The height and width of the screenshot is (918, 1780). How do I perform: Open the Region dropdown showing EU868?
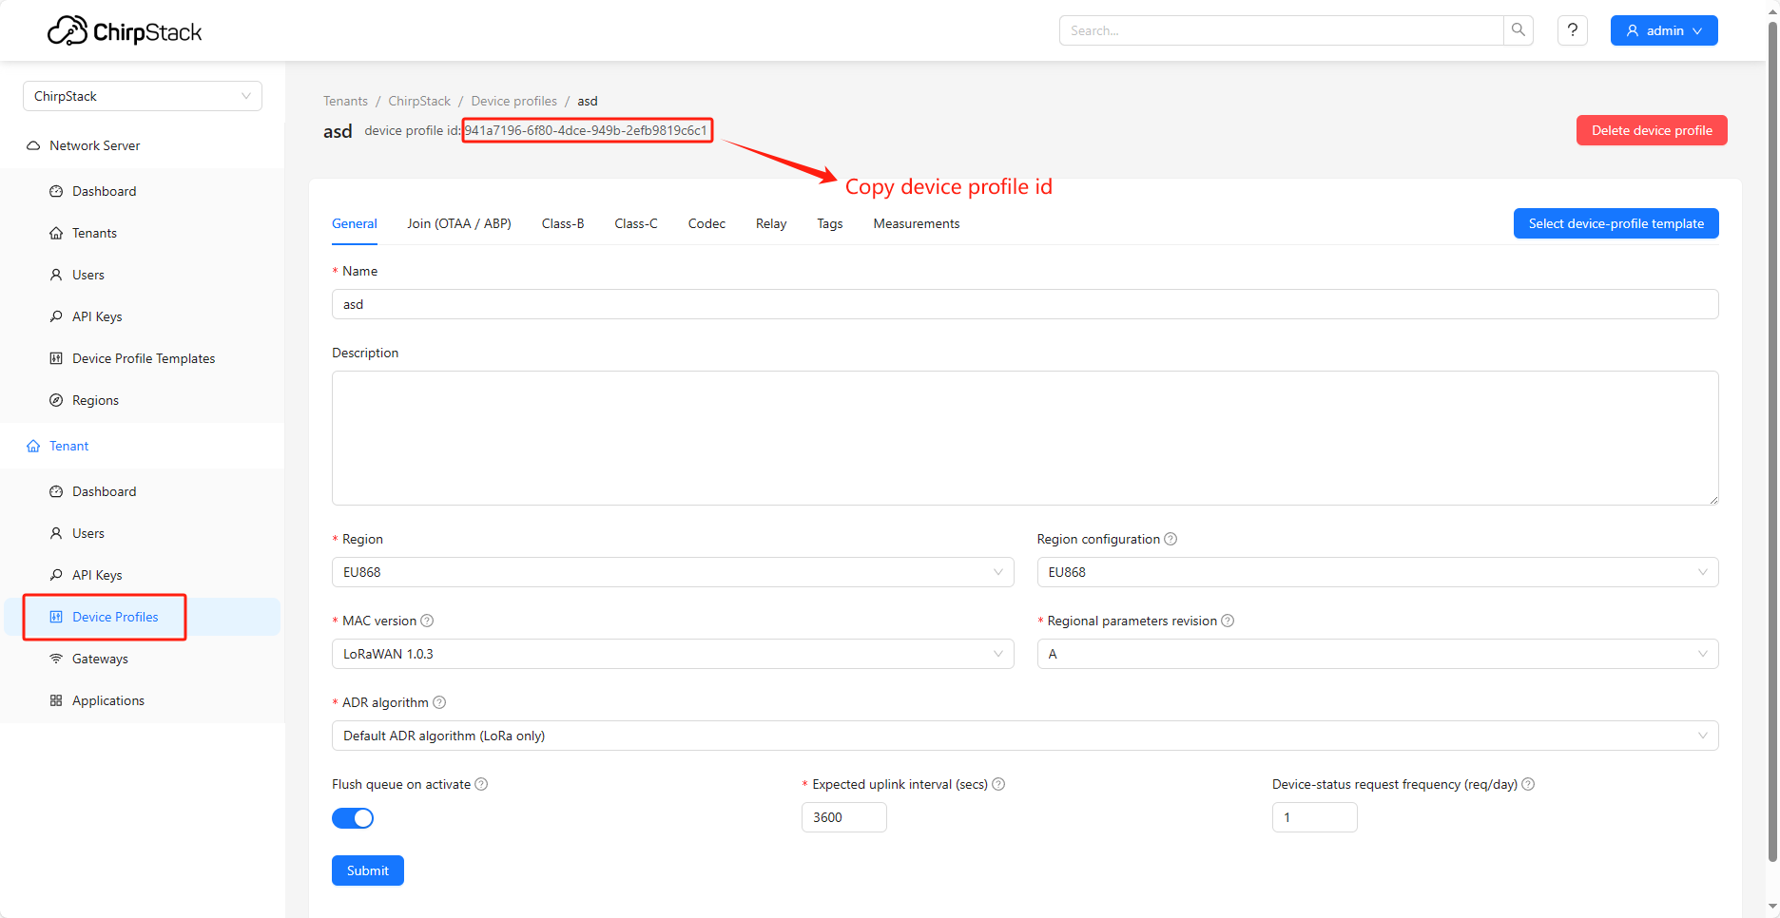pyautogui.click(x=672, y=572)
